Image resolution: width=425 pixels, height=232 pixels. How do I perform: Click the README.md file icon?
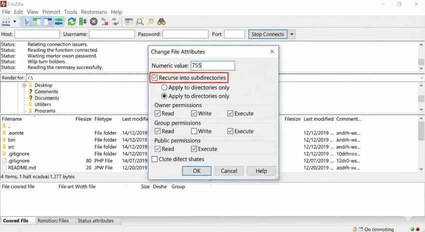4,168
